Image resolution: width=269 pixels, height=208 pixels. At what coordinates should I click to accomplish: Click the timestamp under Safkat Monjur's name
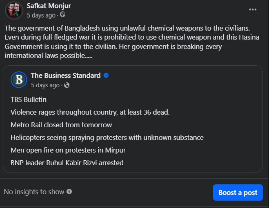(41, 15)
